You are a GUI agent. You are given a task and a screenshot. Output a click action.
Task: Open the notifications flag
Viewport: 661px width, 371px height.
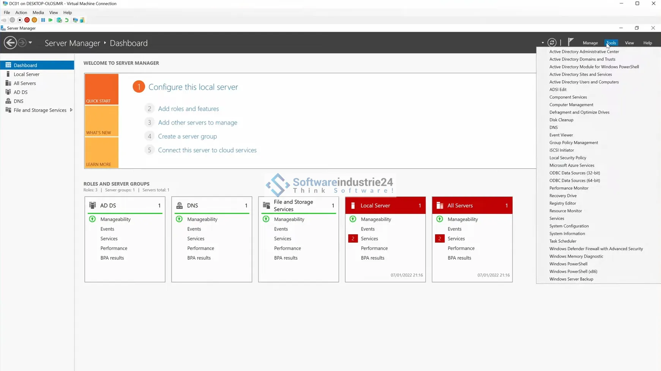point(570,42)
